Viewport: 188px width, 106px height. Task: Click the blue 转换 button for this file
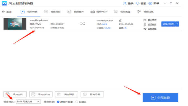coord(168,24)
